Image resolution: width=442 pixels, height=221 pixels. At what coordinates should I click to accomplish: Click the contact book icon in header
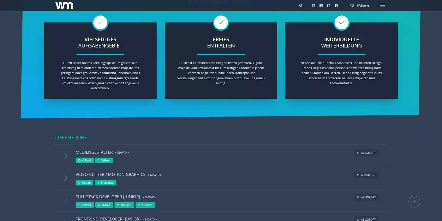click(x=321, y=6)
